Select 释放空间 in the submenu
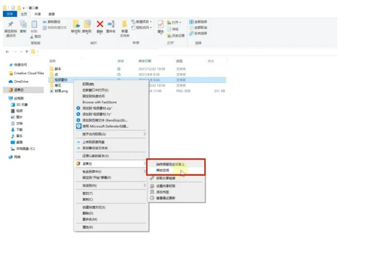Viewport: 365px width, 257px height. pos(163,170)
